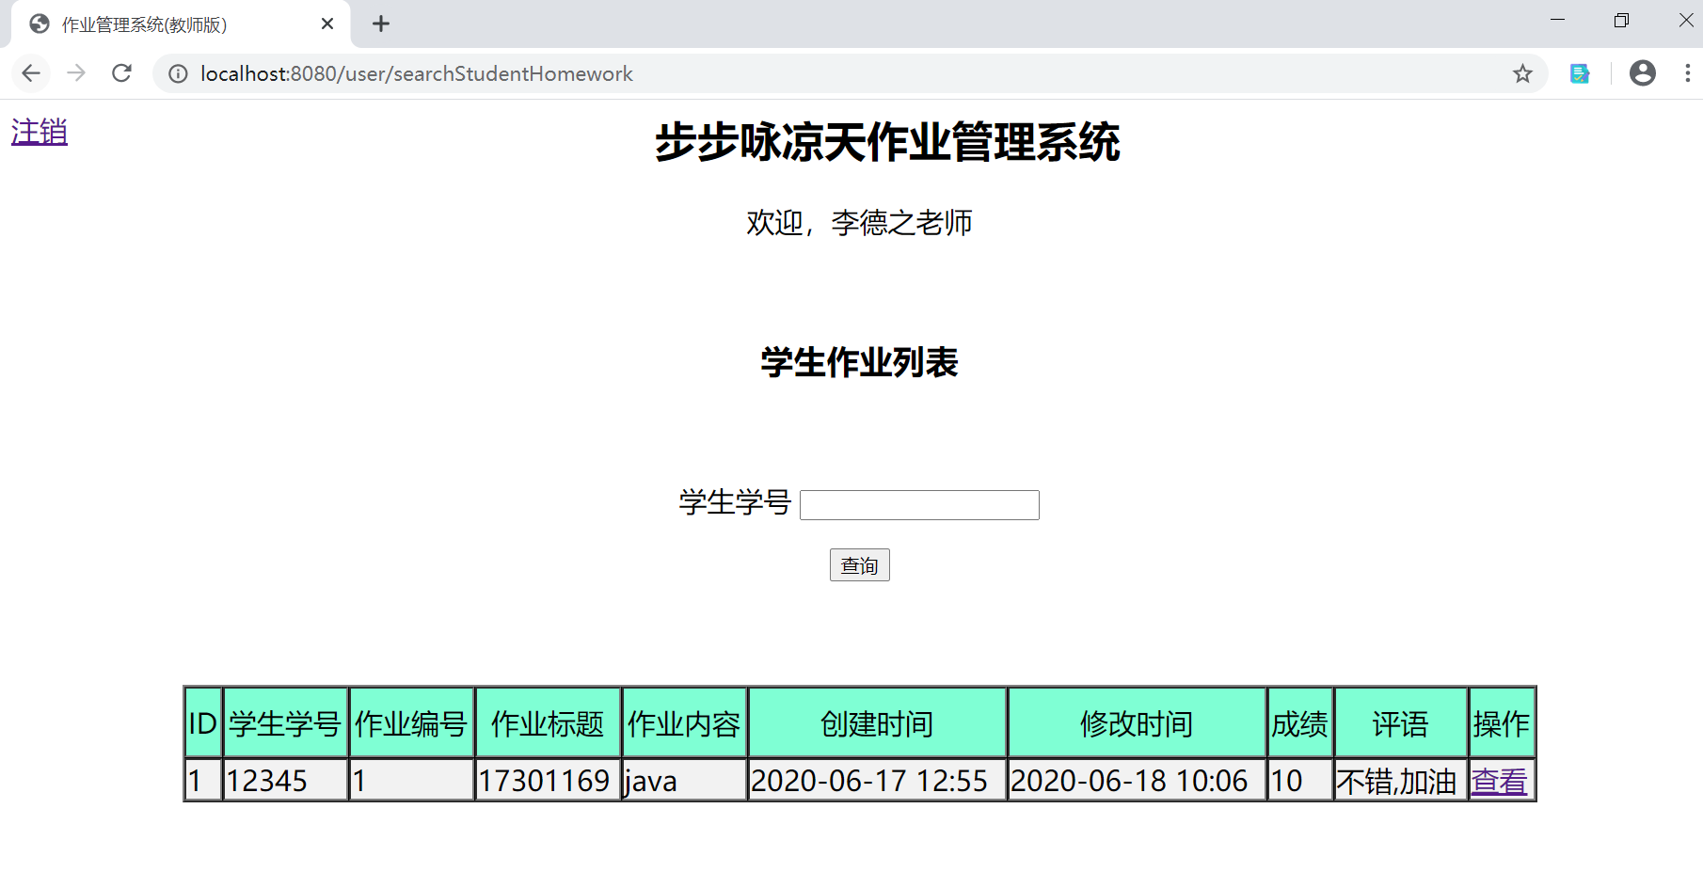The image size is (1703, 872).
Task: View site information icon in address bar
Action: 178,73
